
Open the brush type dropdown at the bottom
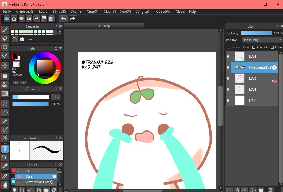pos(33,190)
